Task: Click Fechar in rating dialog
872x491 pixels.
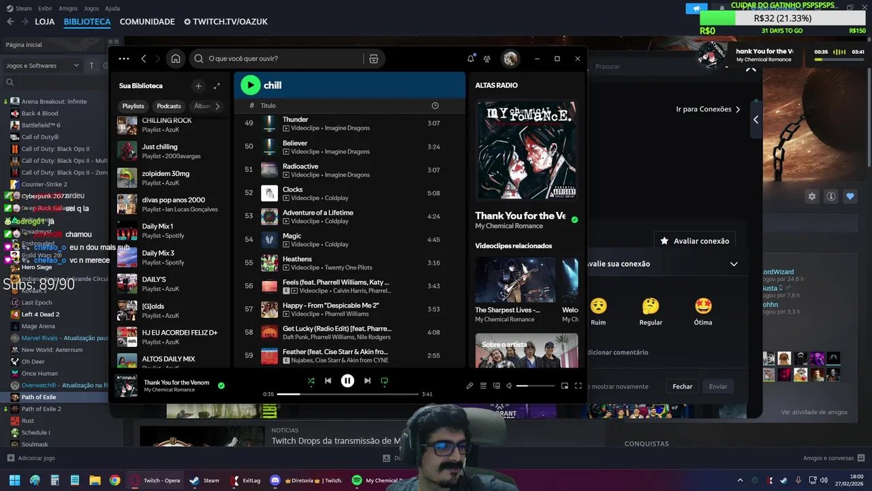Action: [x=683, y=386]
